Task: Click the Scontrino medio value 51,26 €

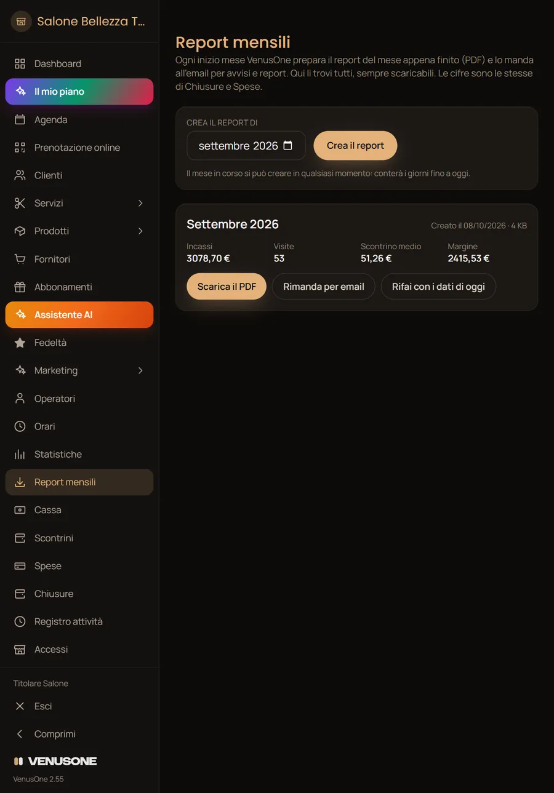Action: 376,258
